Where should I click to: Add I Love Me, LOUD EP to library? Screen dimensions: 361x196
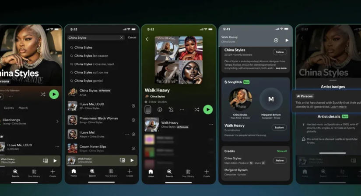[x=133, y=106]
